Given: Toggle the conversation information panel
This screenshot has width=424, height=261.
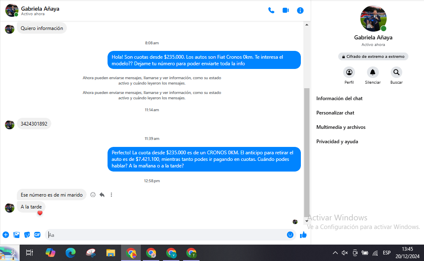Looking at the screenshot, I should click(300, 11).
